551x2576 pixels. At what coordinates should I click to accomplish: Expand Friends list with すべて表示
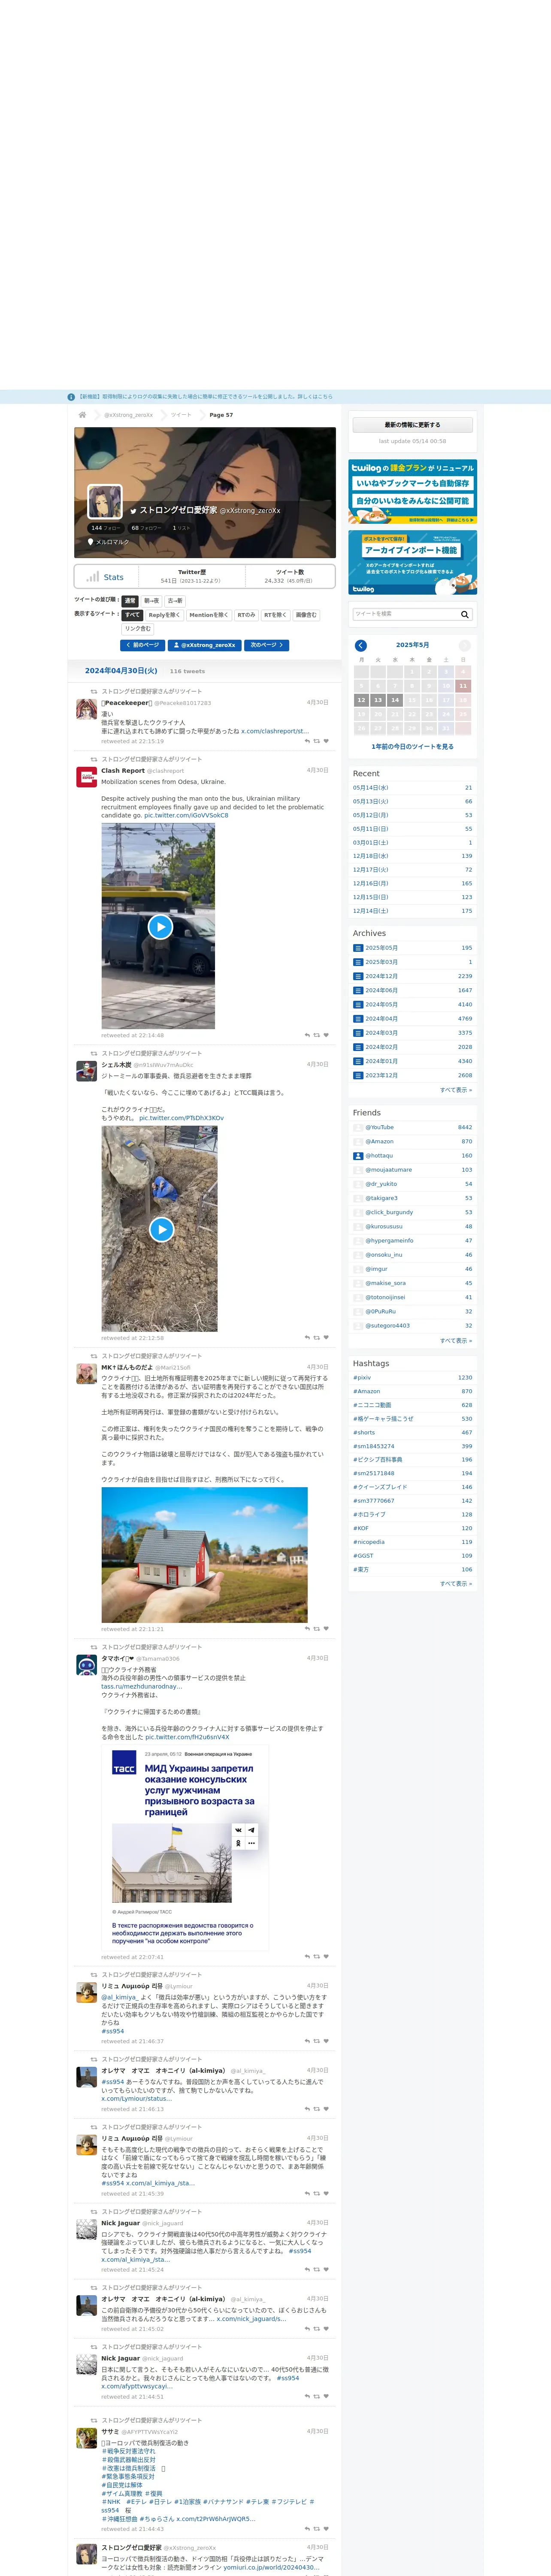point(456,1340)
